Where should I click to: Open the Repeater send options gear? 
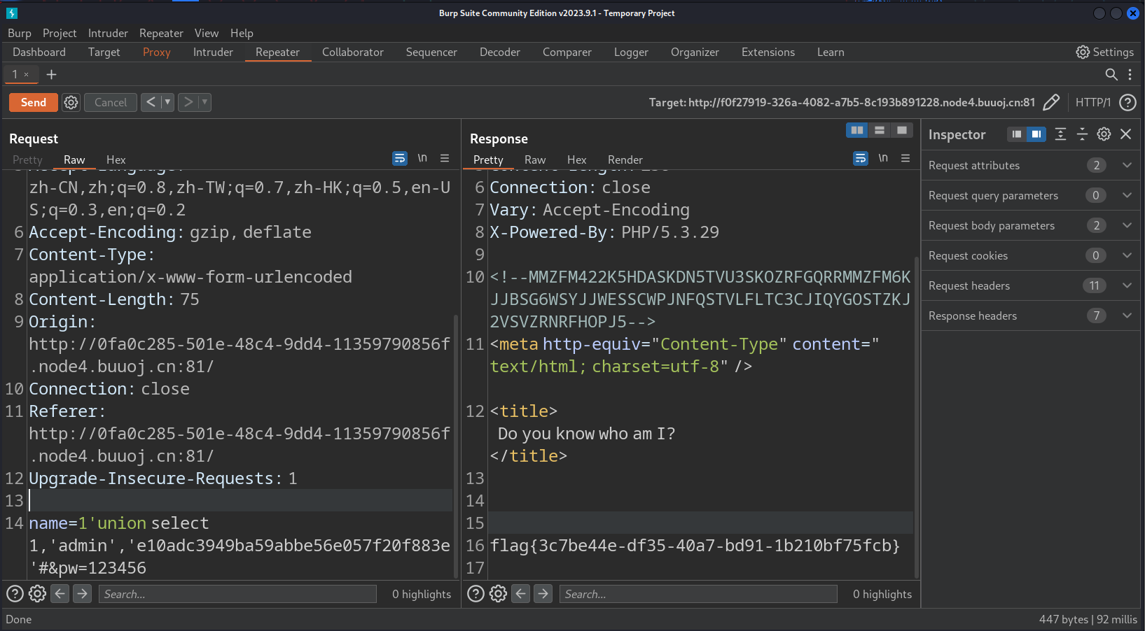(71, 102)
